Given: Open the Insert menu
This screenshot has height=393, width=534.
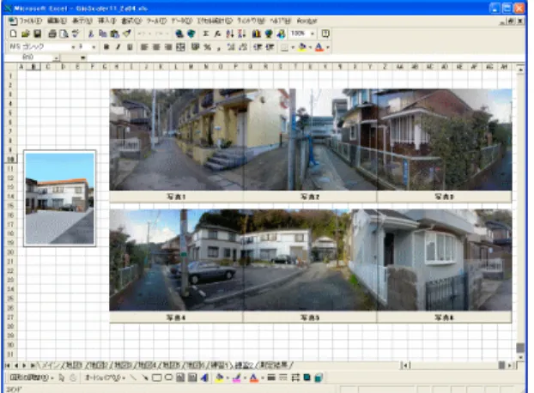Looking at the screenshot, I should click(107, 21).
